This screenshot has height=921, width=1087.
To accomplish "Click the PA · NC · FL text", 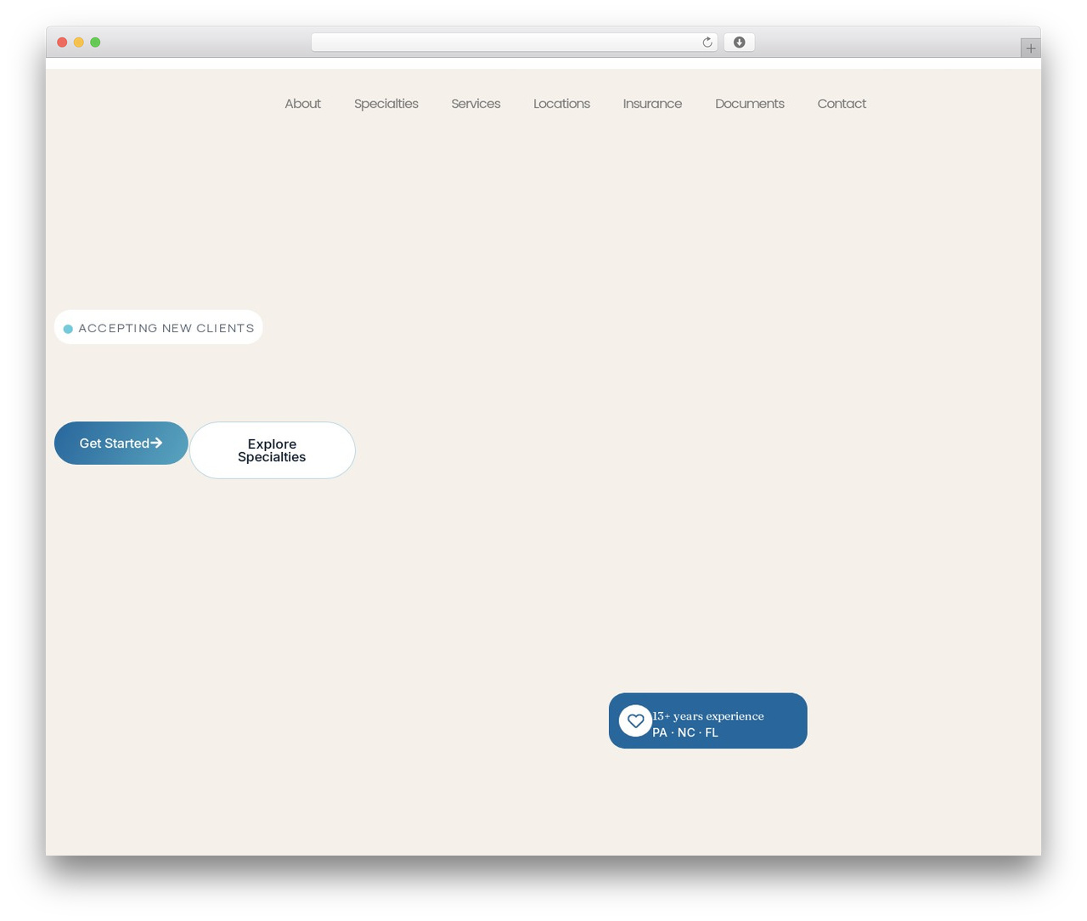I will point(685,732).
